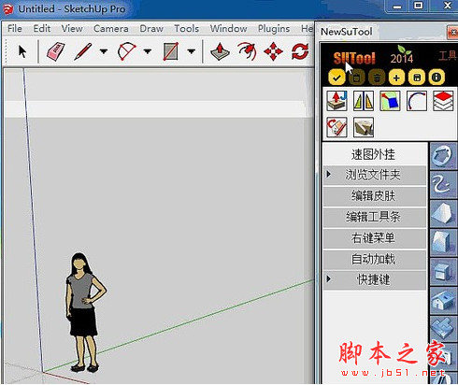
Task: Click the polygon ring sidebar icon
Action: click(444, 156)
